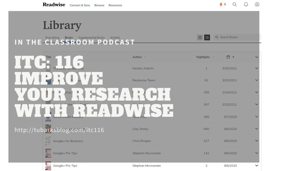Screen dimensions: 304x171
Task: Click in the Search Books field
Action: point(238,37)
